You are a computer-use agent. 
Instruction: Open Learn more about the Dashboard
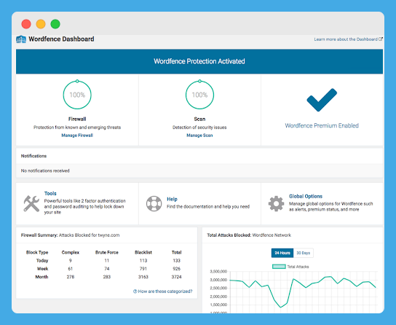click(x=346, y=39)
